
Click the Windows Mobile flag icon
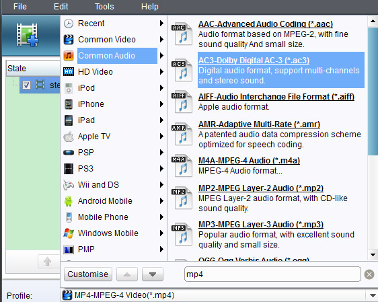click(69, 233)
